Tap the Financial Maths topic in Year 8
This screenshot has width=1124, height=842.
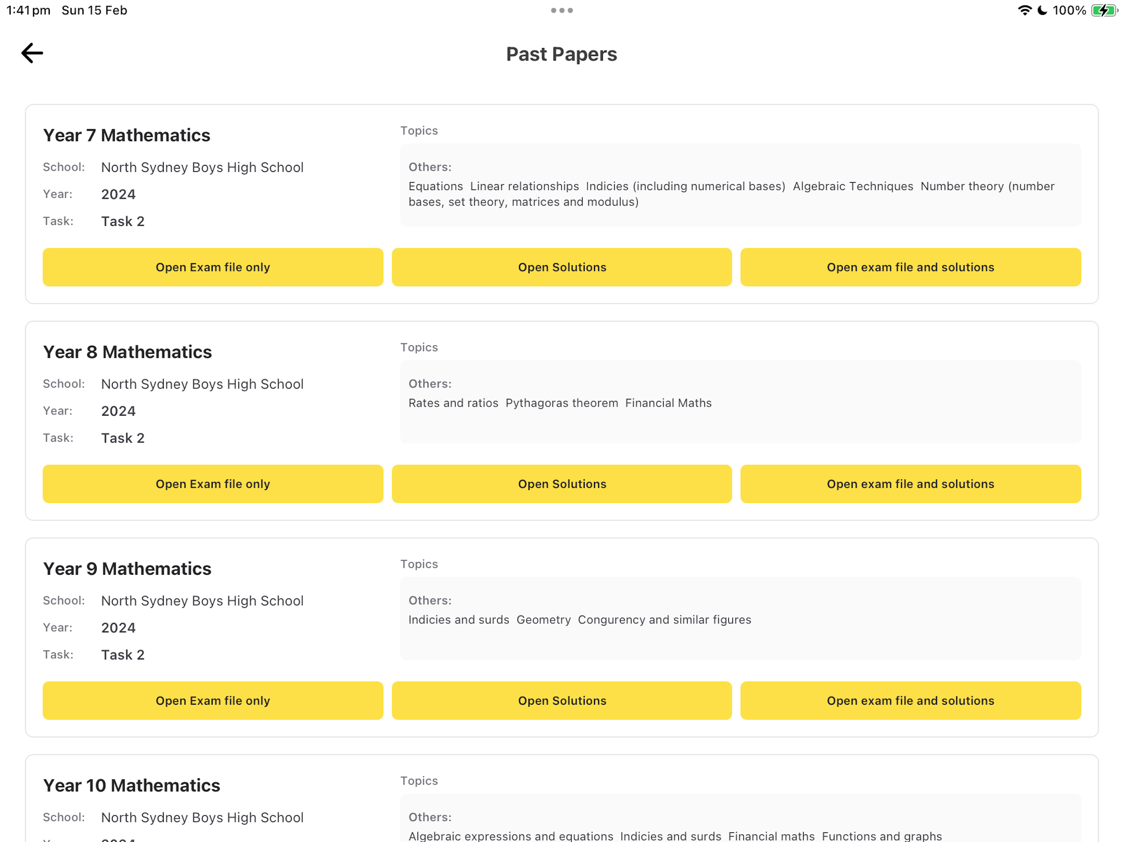(x=668, y=403)
